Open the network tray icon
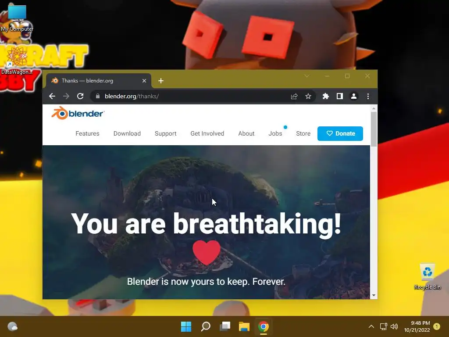The width and height of the screenshot is (449, 337). [383, 326]
